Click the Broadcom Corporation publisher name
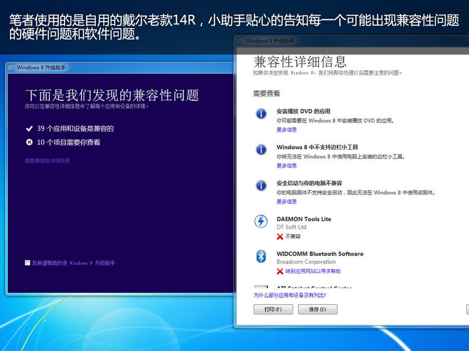469x351 pixels. pyautogui.click(x=306, y=262)
